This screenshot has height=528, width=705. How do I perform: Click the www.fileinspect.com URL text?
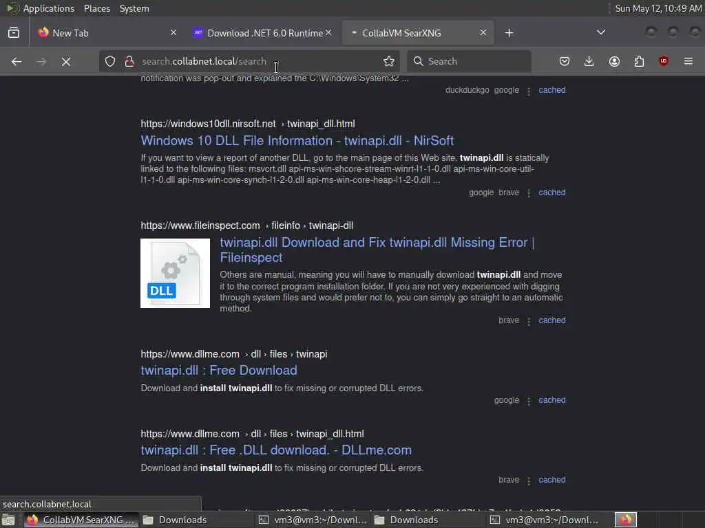(x=247, y=225)
